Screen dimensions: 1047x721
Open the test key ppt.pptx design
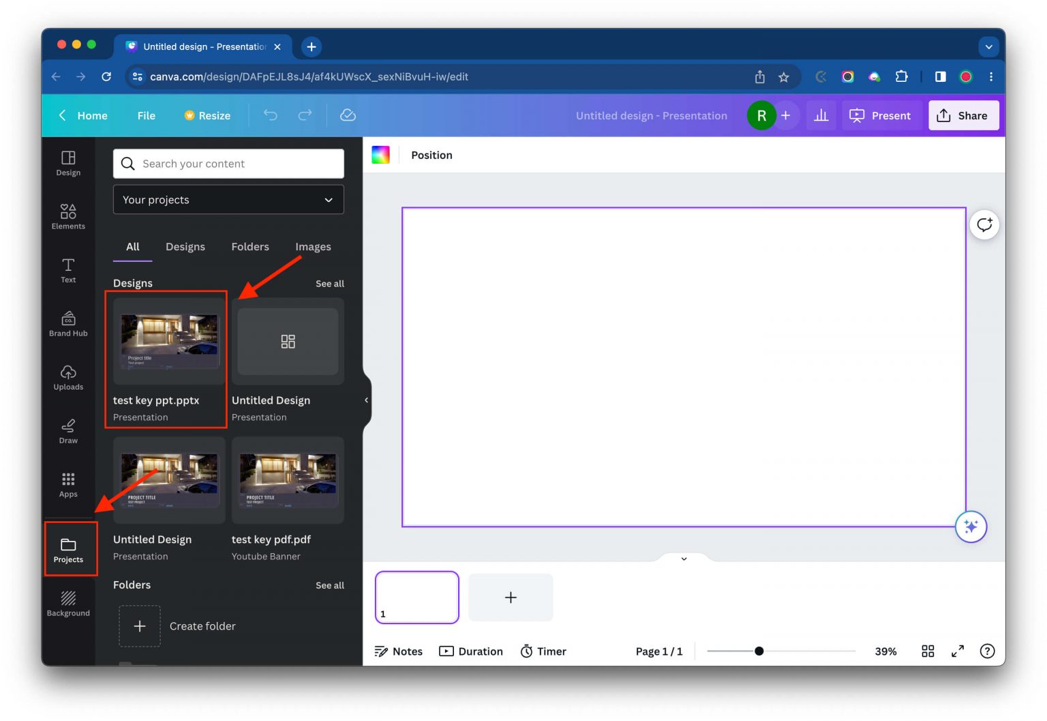(x=168, y=341)
